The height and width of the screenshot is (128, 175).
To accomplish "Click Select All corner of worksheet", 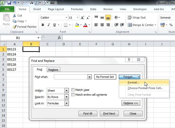I will point(3,44).
